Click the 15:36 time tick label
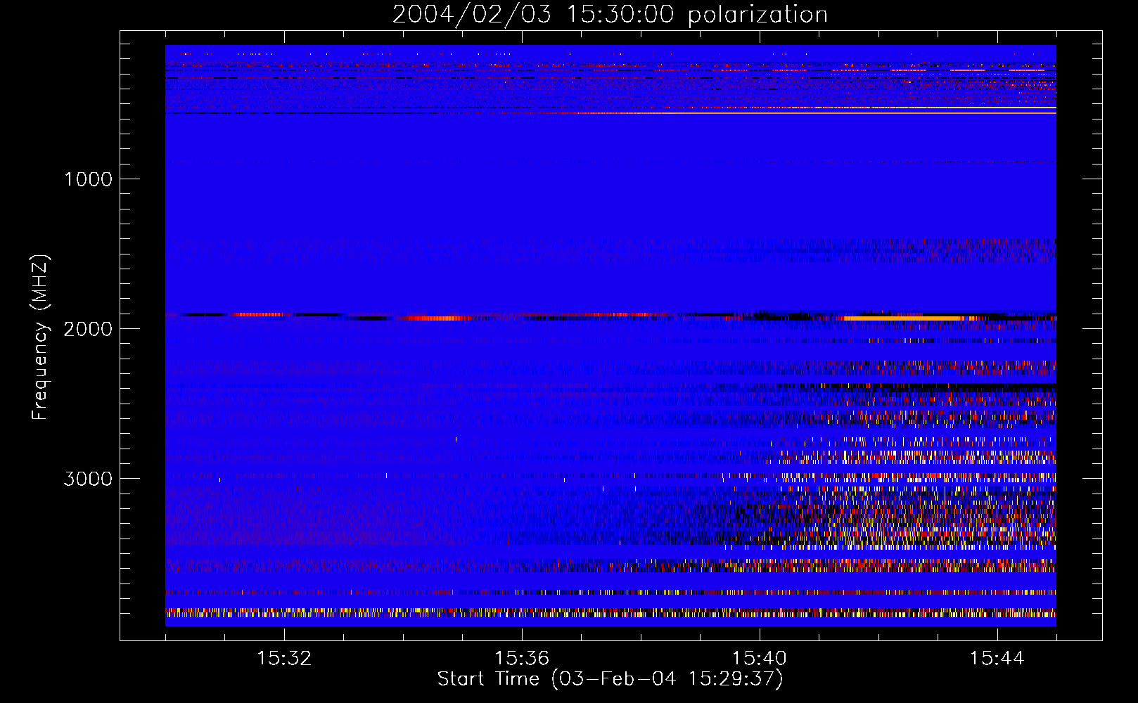The height and width of the screenshot is (703, 1138). 522,659
